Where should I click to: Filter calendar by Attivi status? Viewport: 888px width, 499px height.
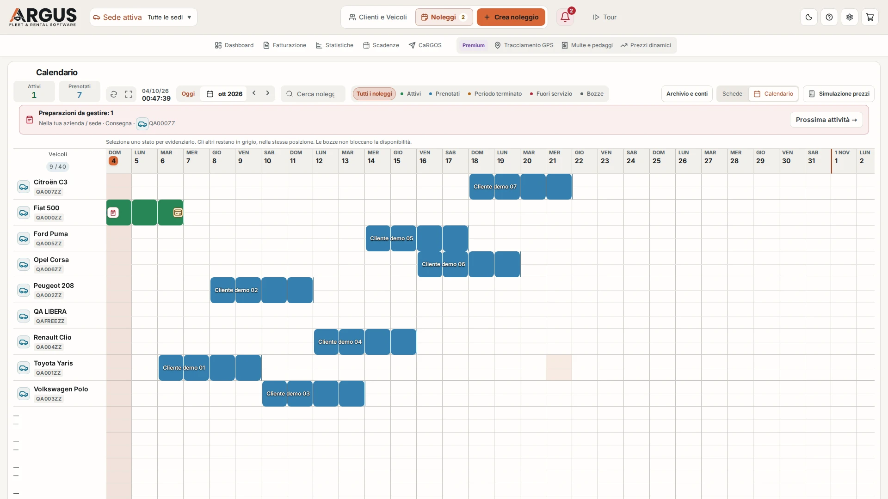tap(411, 94)
